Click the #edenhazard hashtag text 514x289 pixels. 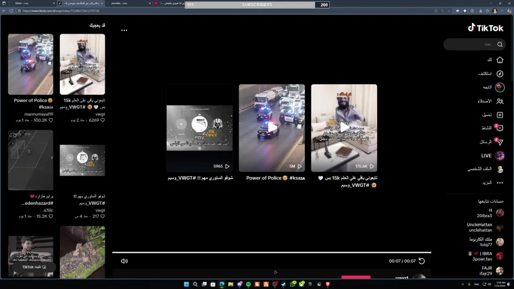click(x=37, y=203)
